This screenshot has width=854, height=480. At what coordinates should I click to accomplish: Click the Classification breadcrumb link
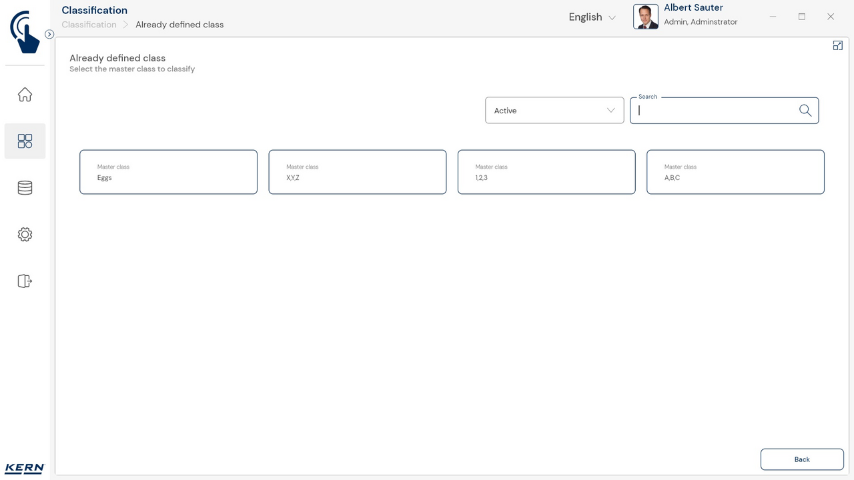click(89, 25)
